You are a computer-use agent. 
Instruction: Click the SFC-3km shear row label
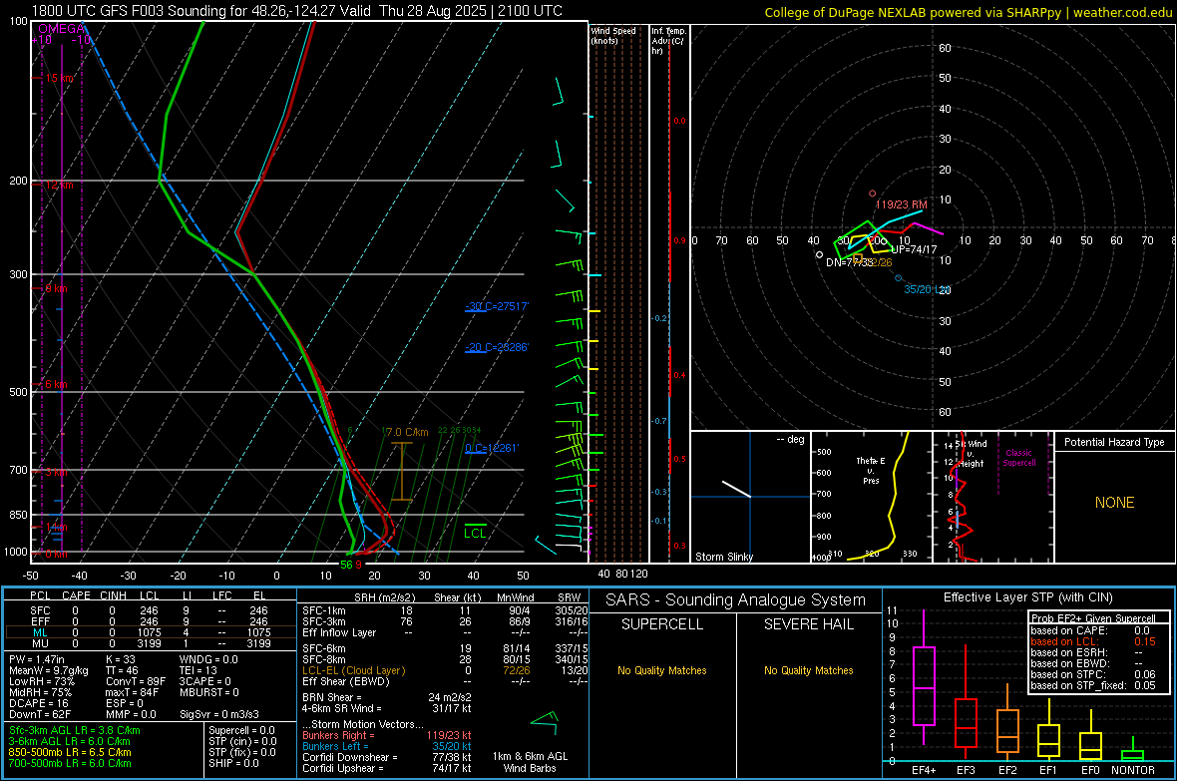[324, 621]
